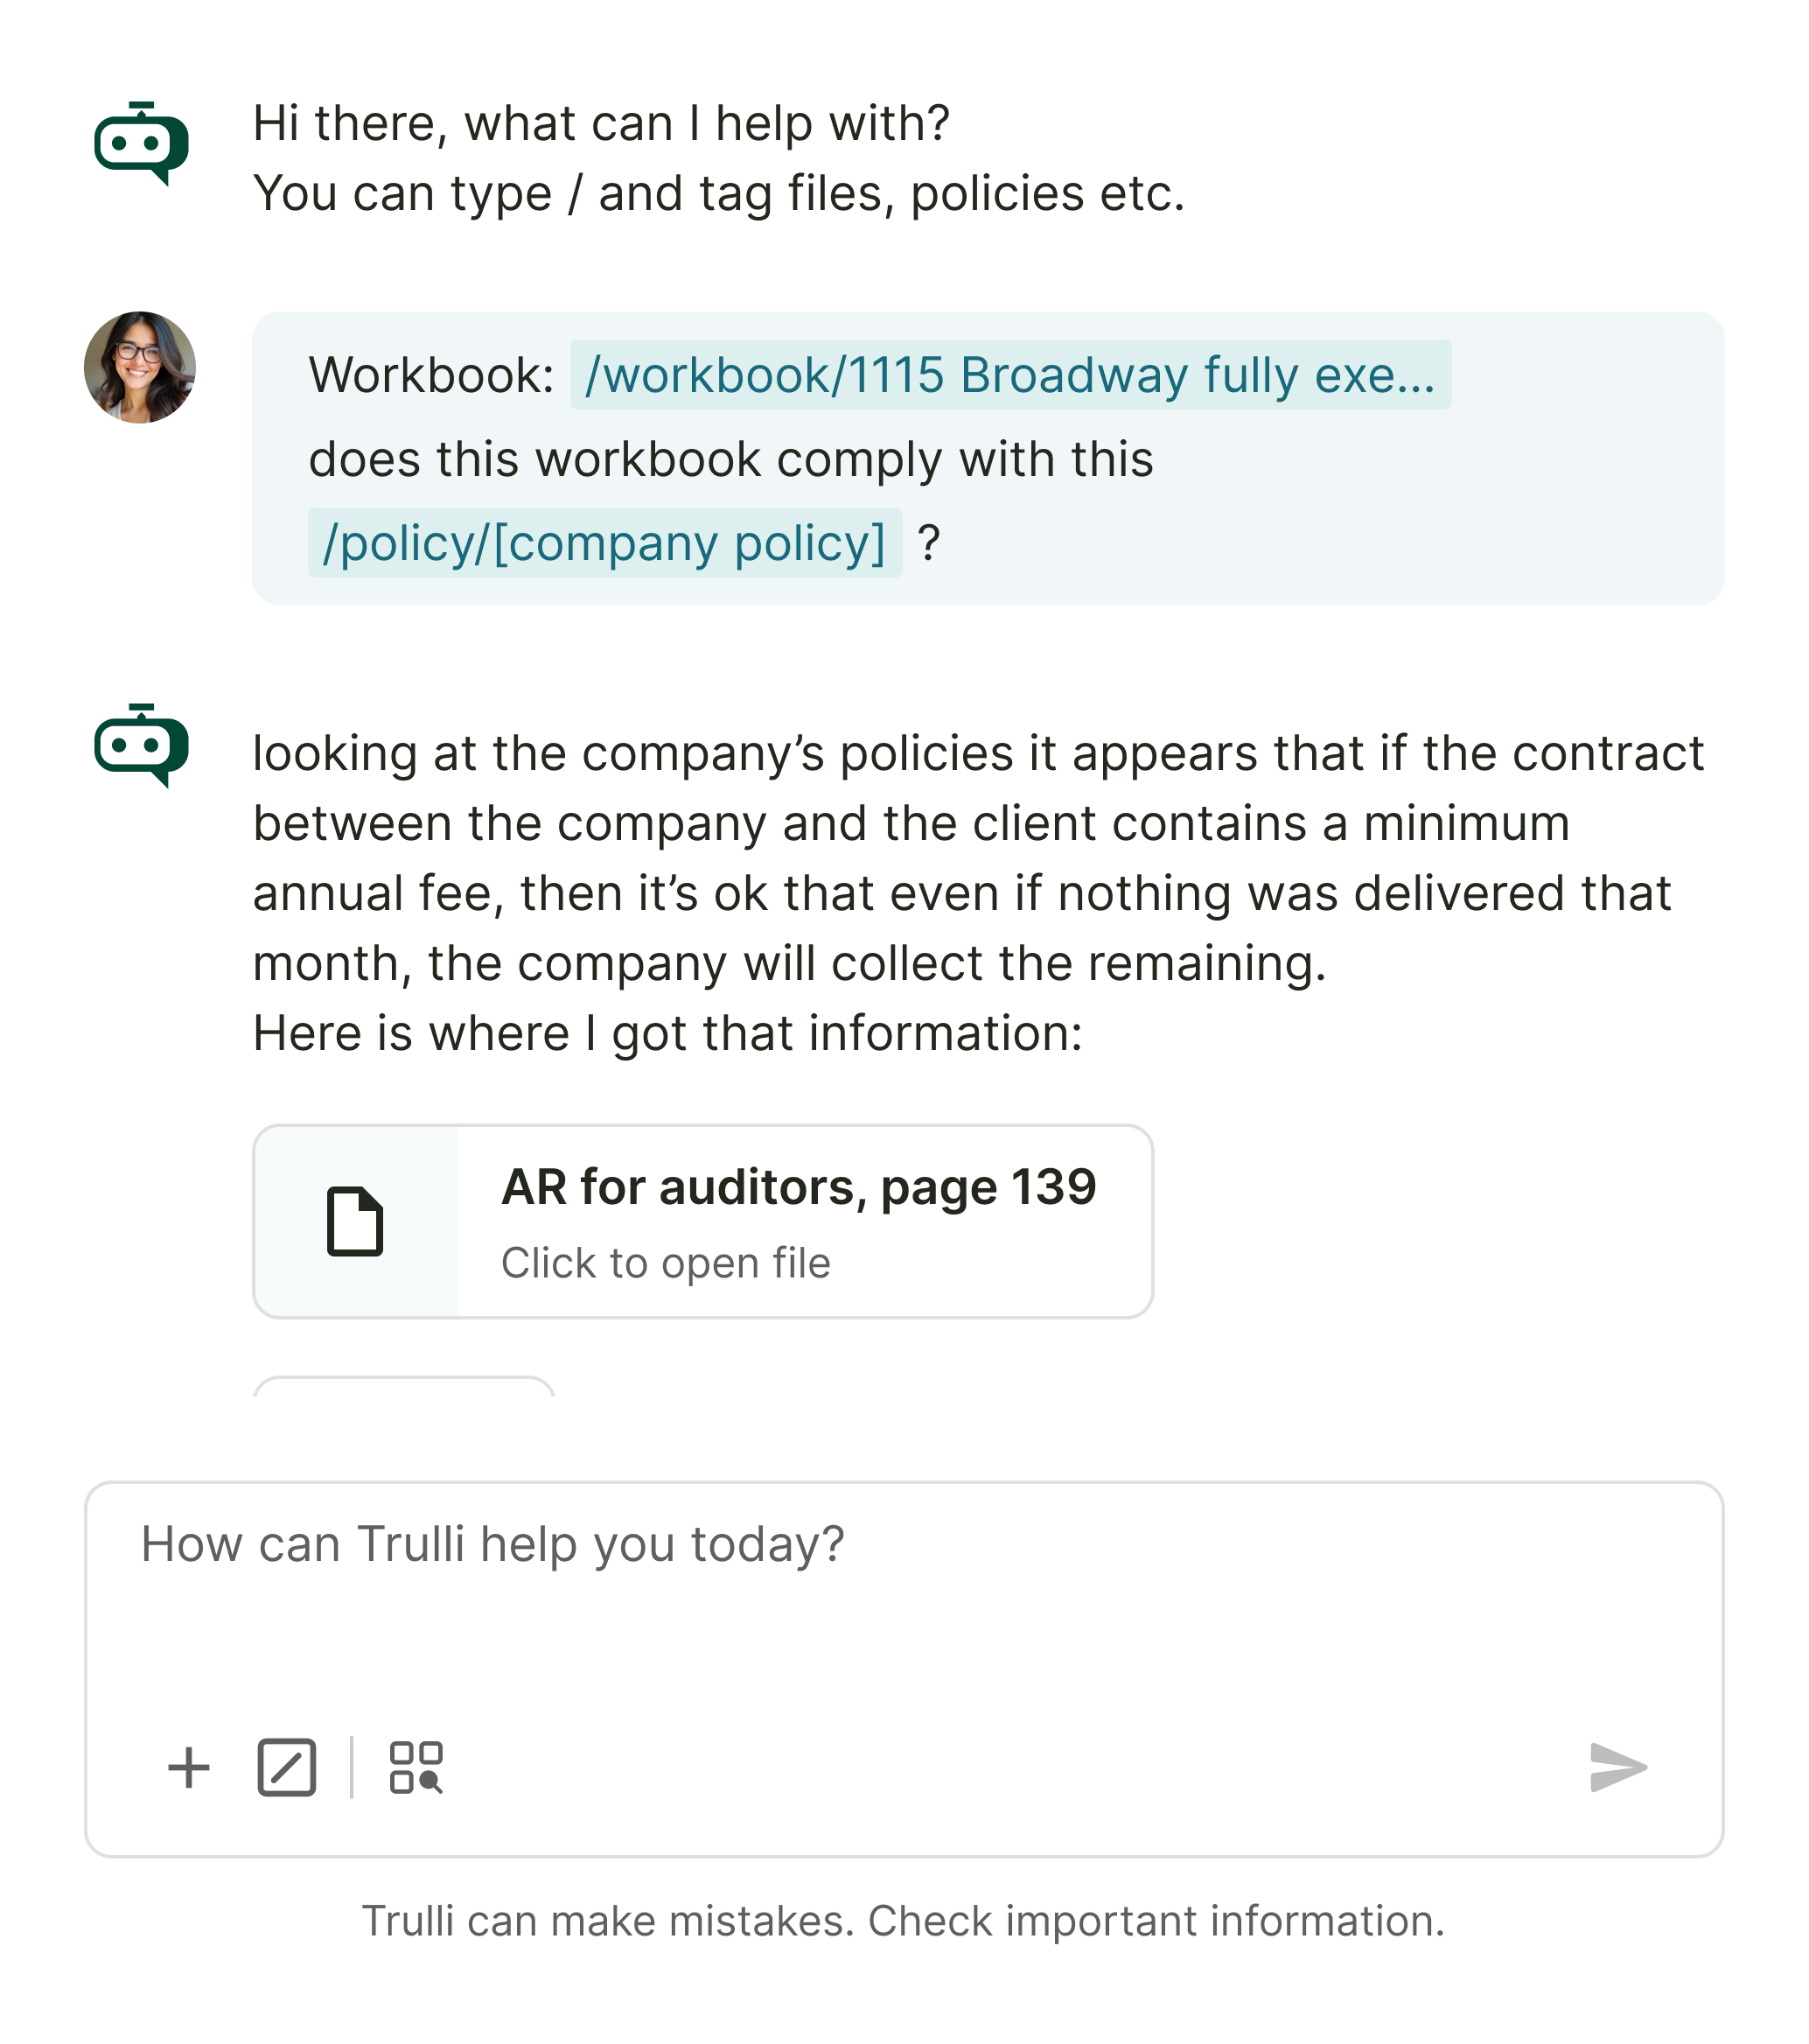Image resolution: width=1809 pixels, height=2044 pixels.
Task: Click the plus attach icon
Action: 188,1767
